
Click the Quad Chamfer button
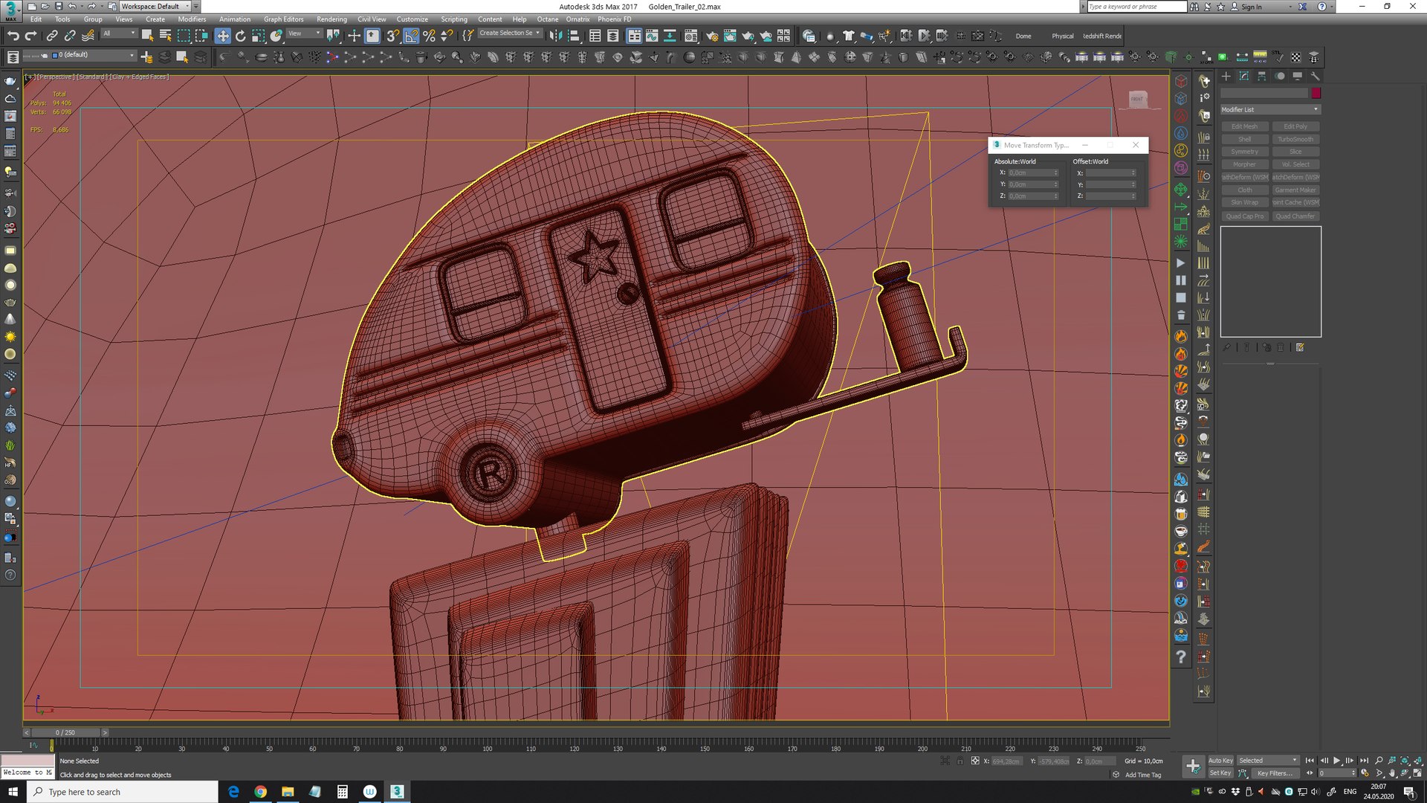(x=1295, y=216)
